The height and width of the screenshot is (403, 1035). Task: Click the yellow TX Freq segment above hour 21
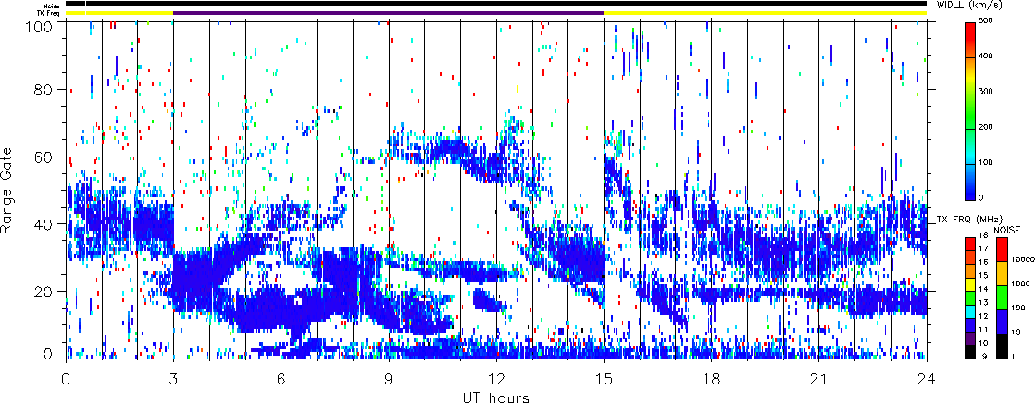click(765, 13)
